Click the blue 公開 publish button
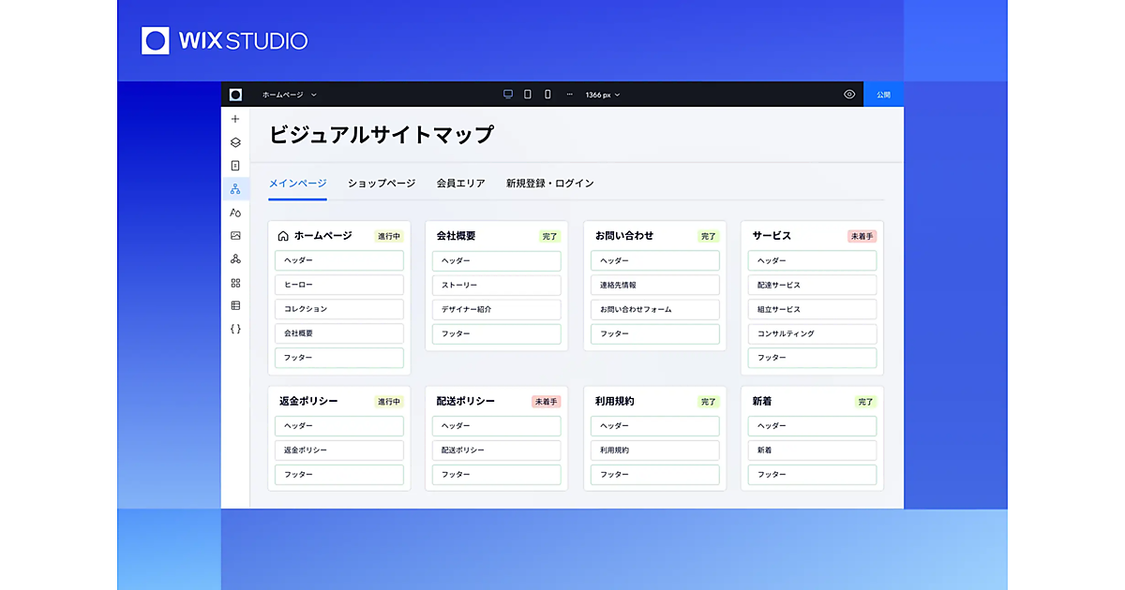Viewport: 1125px width, 590px height. click(x=883, y=95)
